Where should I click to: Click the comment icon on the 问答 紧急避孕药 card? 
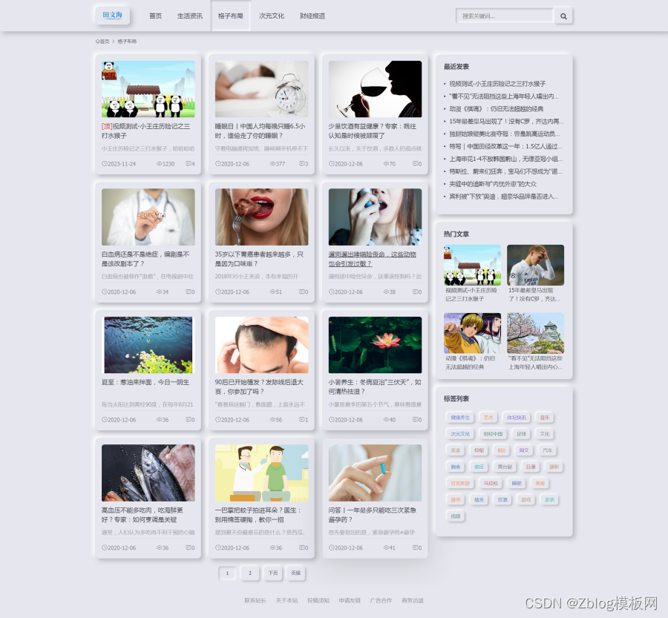(x=416, y=548)
